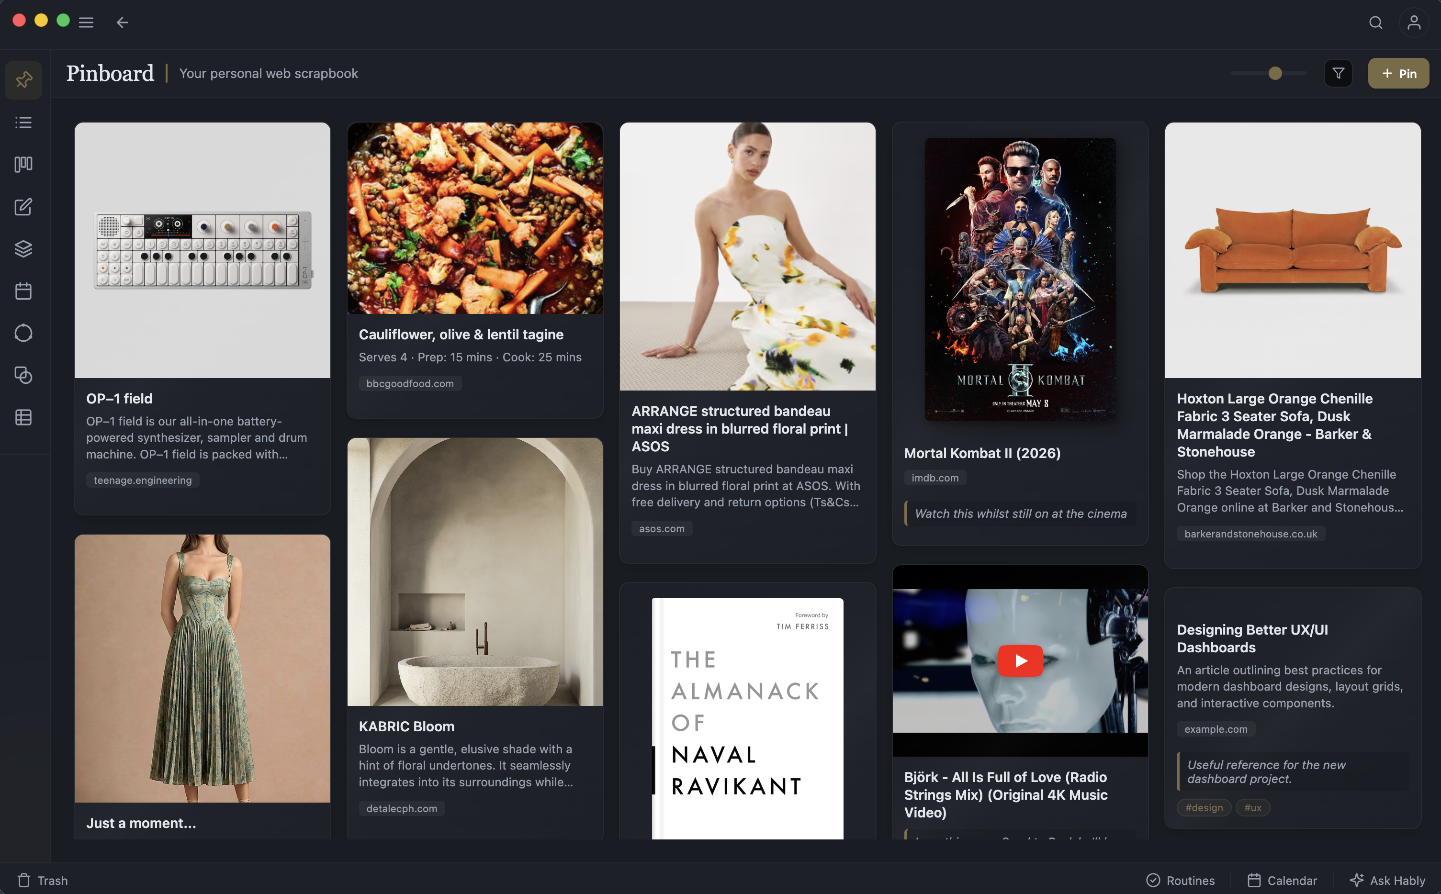Click the cinema note on Mortal Kombat card
This screenshot has width=1441, height=894.
1020,514
